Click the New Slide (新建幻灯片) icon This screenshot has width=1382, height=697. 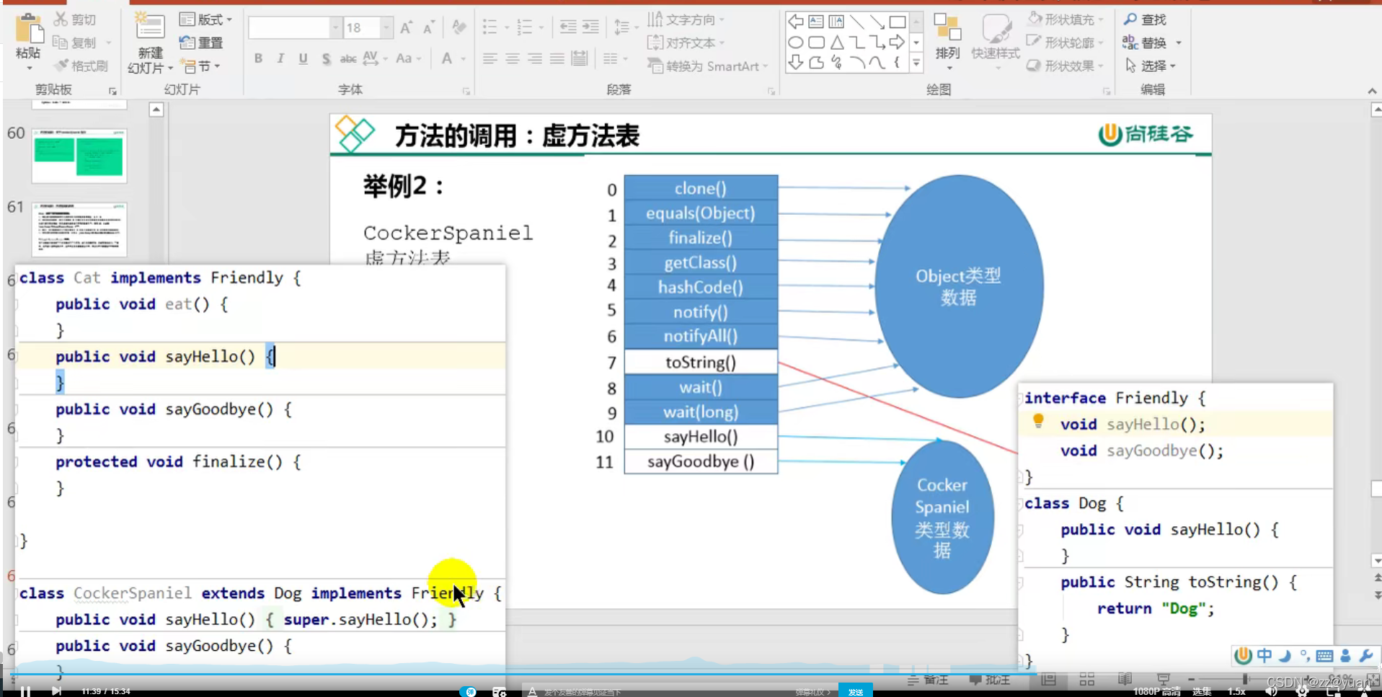[x=150, y=27]
